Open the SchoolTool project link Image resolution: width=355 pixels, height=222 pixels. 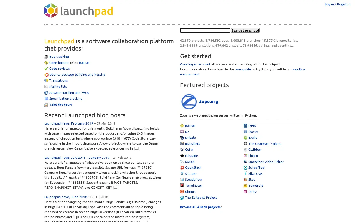[257, 168]
